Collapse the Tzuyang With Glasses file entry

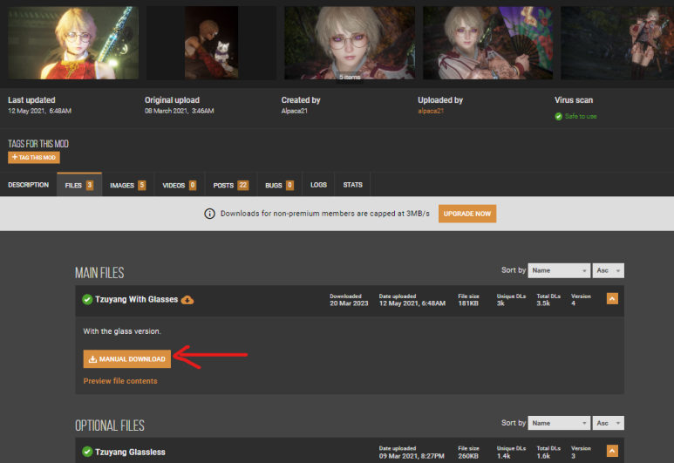point(612,299)
